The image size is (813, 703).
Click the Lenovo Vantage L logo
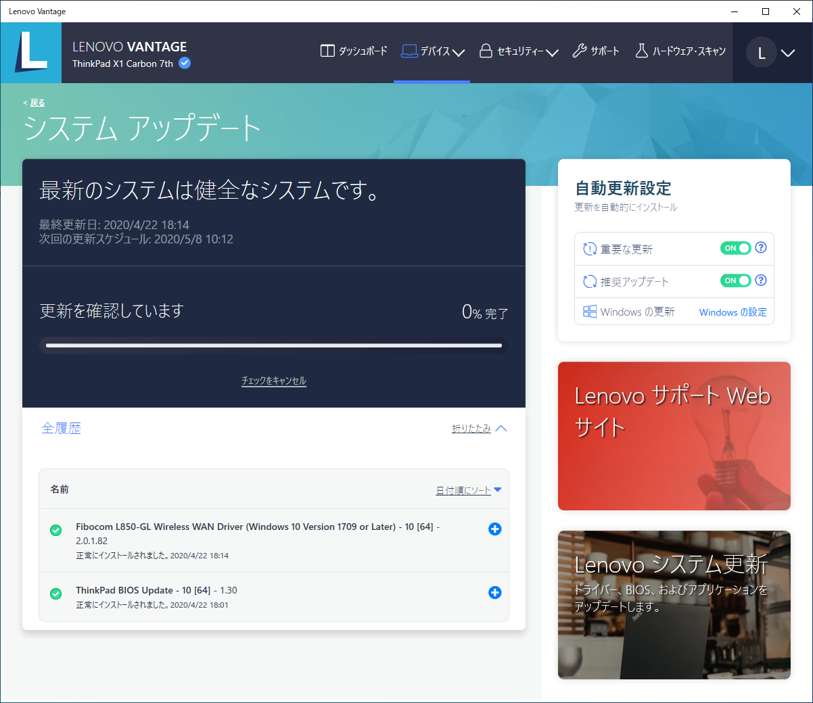[31, 53]
